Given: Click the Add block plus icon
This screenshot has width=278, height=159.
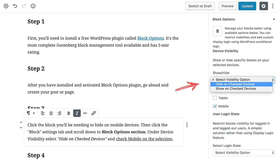Looking at the screenshot, I should click(6, 6).
